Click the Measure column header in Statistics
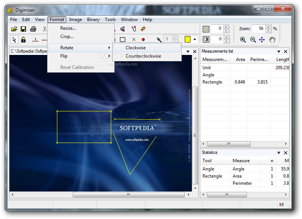 click(x=245, y=161)
